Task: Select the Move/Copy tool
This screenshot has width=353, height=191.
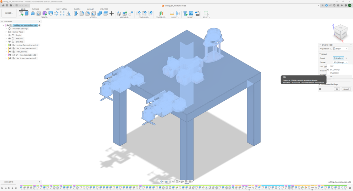Action: point(111,13)
